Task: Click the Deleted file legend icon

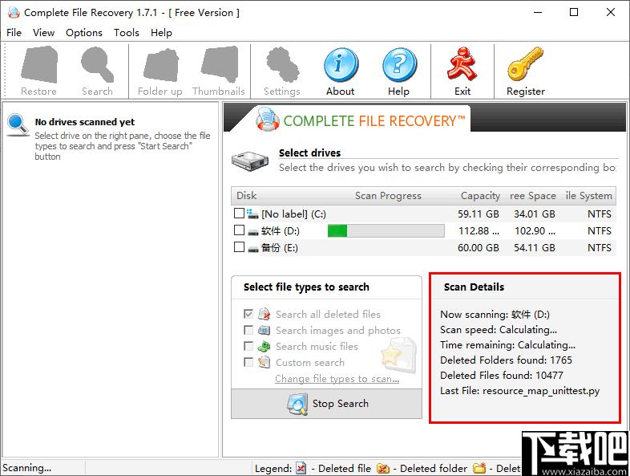Action: click(301, 468)
